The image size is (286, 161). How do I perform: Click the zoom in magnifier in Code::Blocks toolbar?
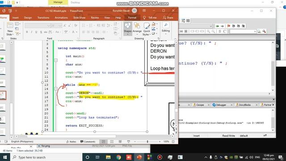(x=208, y=31)
